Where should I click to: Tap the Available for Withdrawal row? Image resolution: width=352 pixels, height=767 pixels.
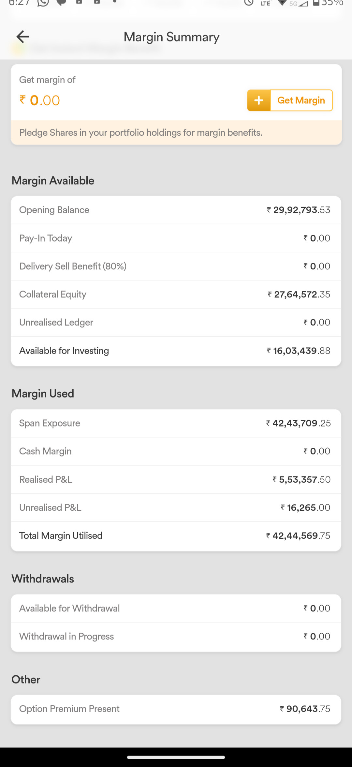click(176, 609)
